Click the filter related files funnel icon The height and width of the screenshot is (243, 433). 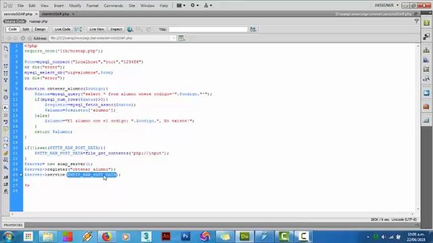click(x=417, y=21)
